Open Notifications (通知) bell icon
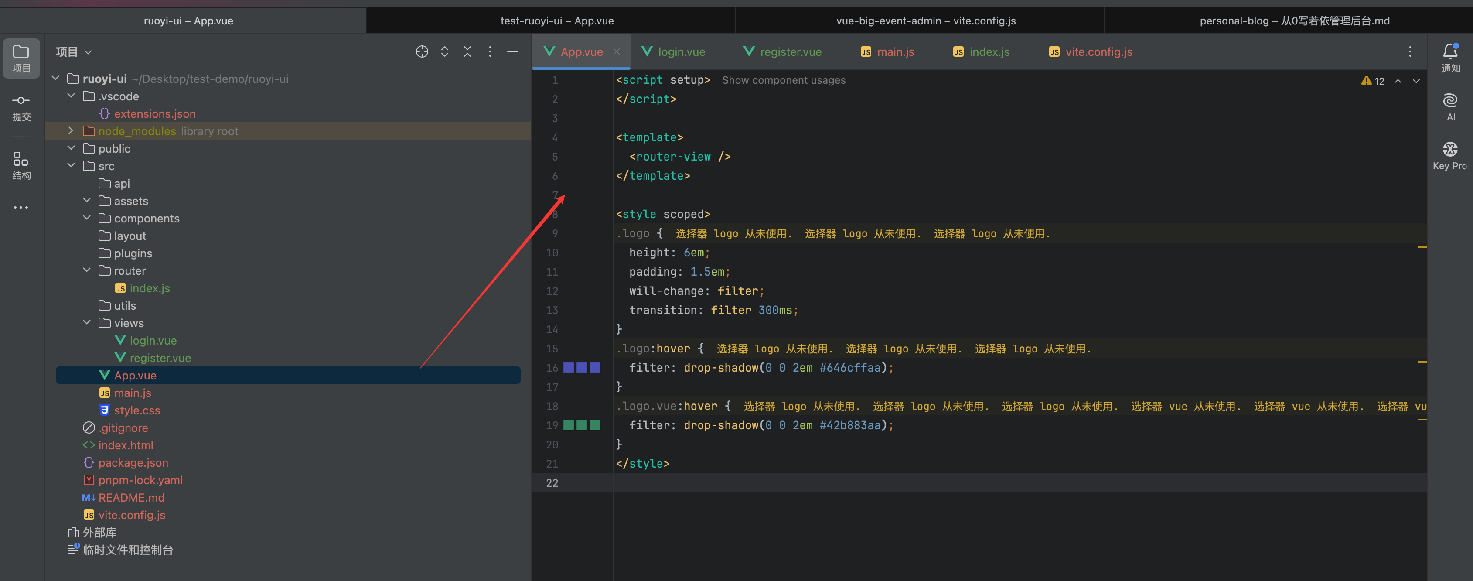 click(x=1450, y=58)
